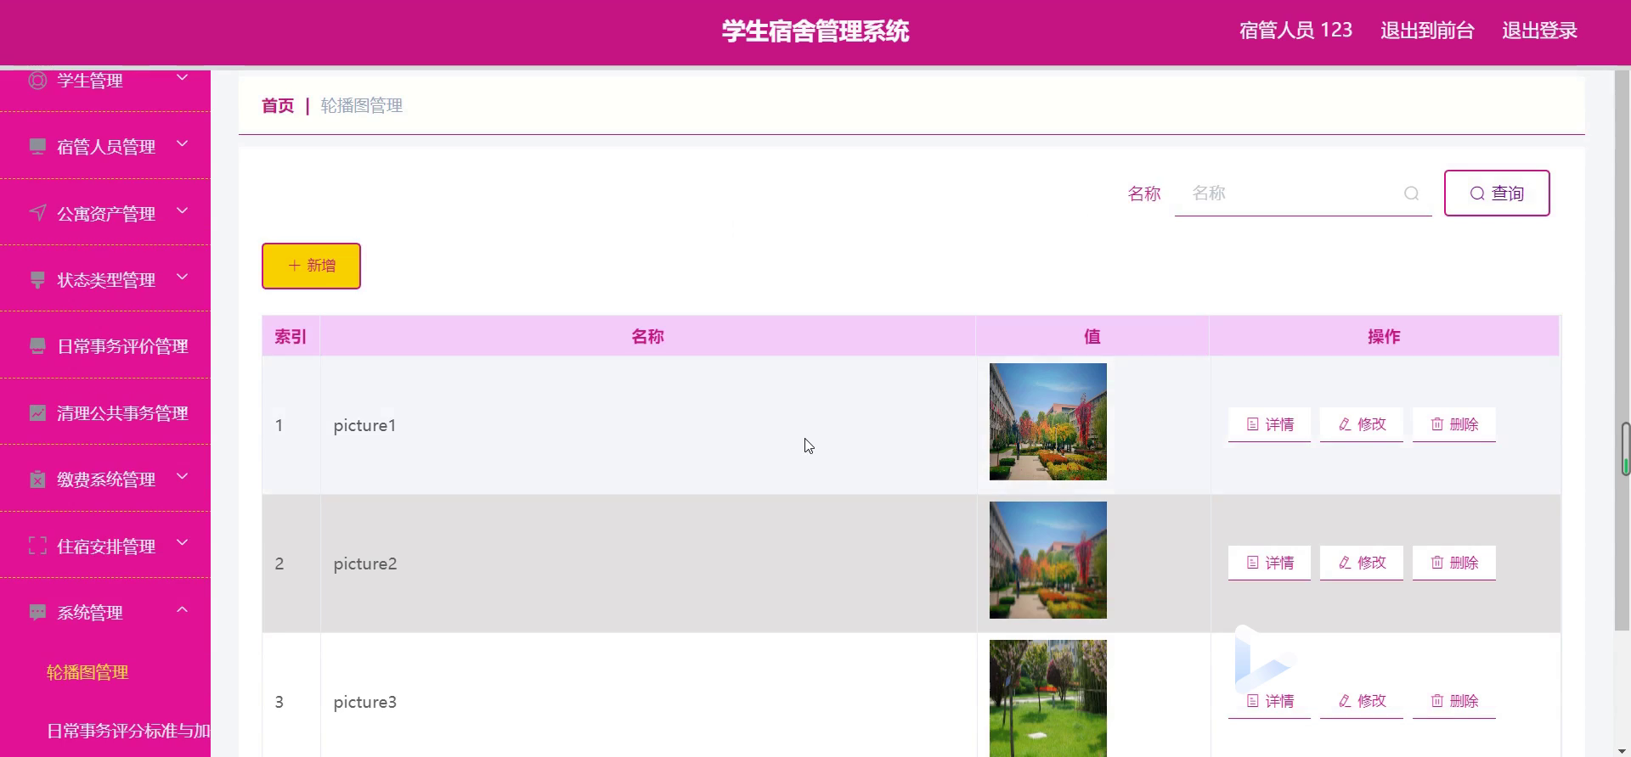Open 宿管人员管理 menu item

pyautogui.click(x=105, y=146)
